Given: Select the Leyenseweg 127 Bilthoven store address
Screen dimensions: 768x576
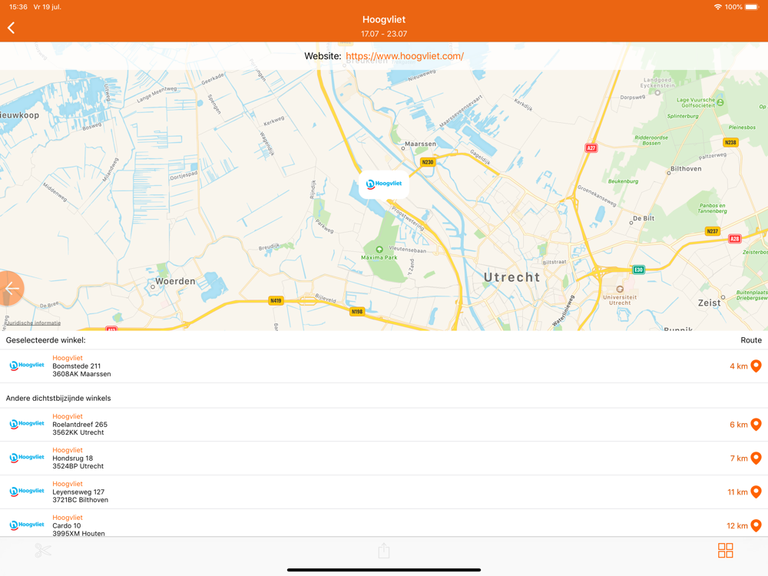Looking at the screenshot, I should point(81,495).
